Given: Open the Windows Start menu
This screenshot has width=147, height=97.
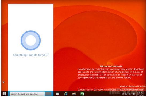Looking at the screenshot, I should 5,94.
